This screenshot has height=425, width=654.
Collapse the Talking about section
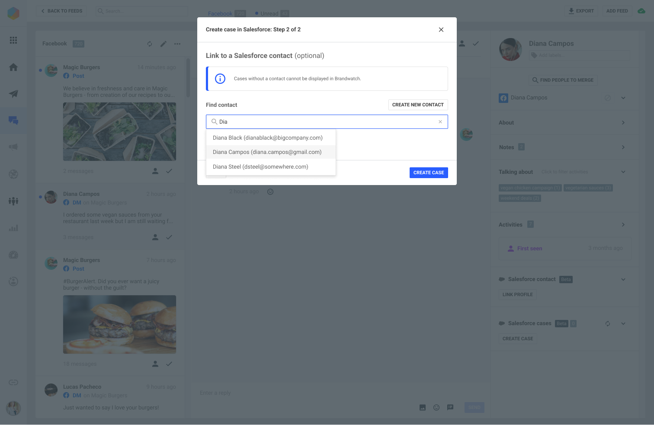(x=623, y=172)
